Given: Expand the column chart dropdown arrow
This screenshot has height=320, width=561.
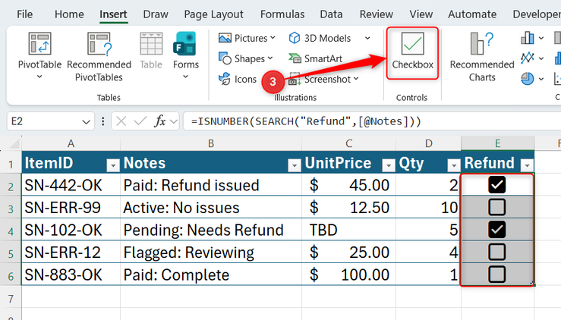Looking at the screenshot, I should [x=541, y=38].
